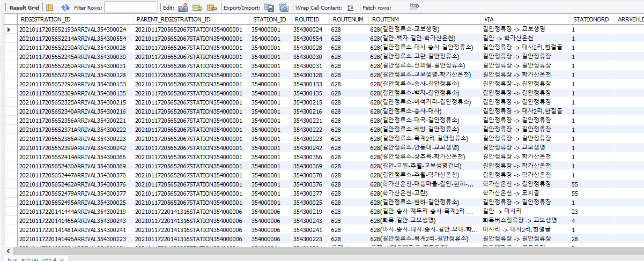Select cell 20210117205652309ARRIVAL354300135

coord(74,93)
